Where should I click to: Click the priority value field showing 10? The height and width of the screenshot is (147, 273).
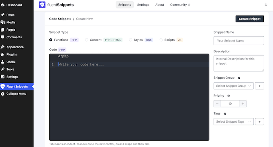coord(230,104)
